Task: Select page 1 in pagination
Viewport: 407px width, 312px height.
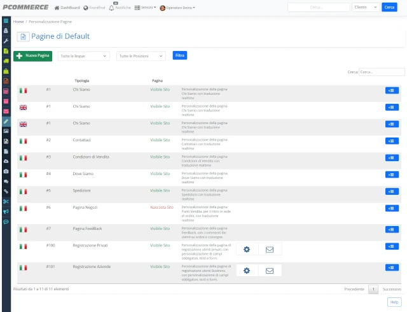Action: coord(373,289)
